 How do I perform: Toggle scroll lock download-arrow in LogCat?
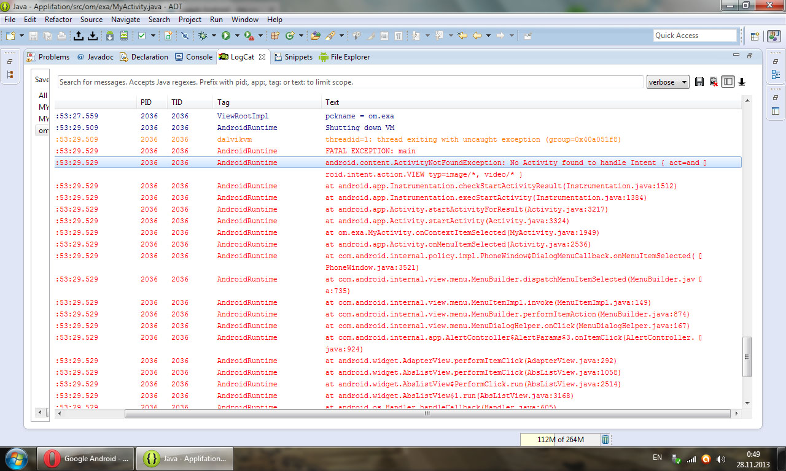(742, 82)
